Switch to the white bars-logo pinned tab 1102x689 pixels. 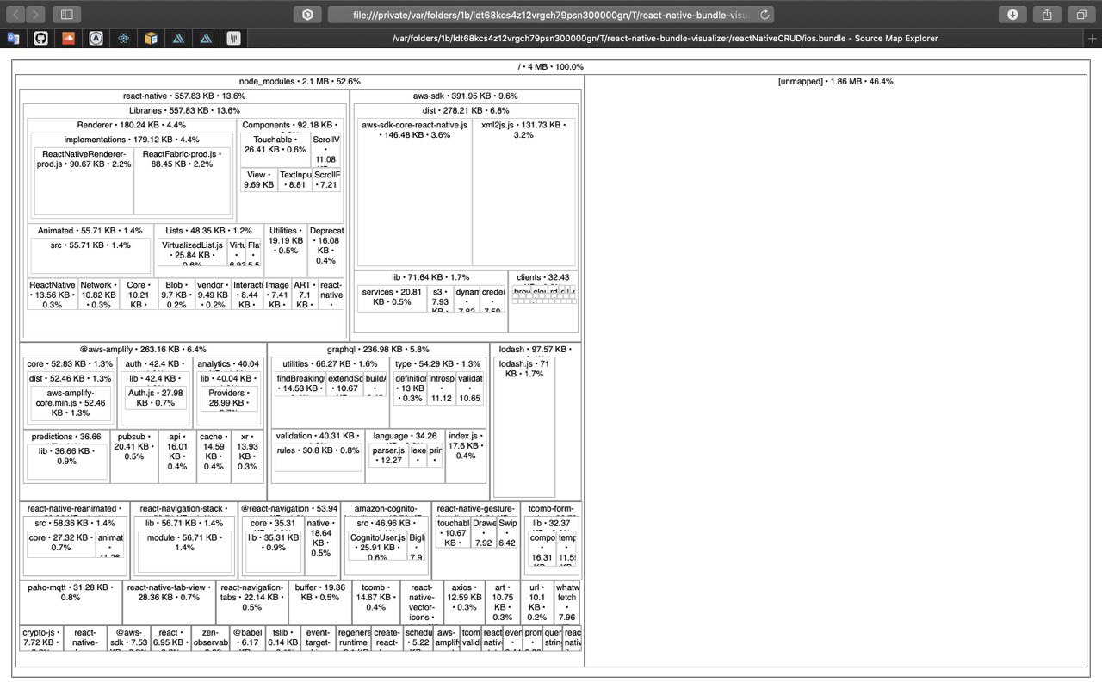(x=233, y=38)
